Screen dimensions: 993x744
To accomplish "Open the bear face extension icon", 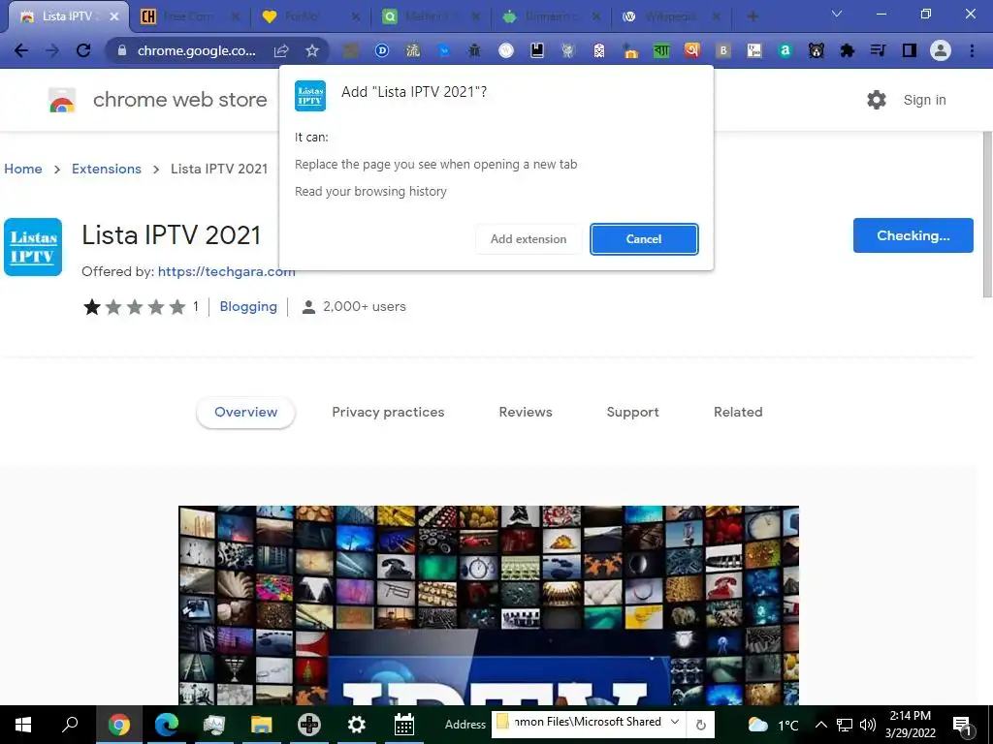I will coord(817,50).
